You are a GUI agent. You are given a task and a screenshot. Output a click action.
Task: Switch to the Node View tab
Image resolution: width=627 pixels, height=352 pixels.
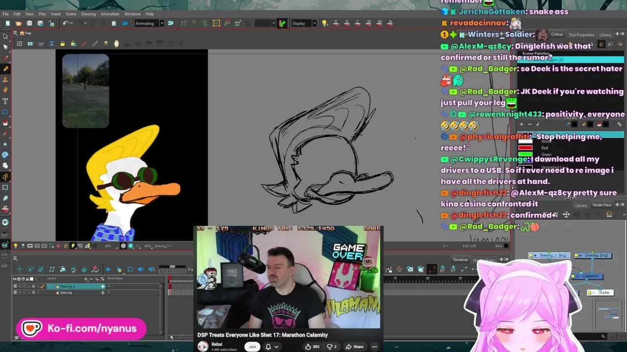click(602, 205)
